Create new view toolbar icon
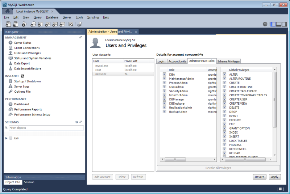This screenshot has width=290, height=194. tap(48, 24)
